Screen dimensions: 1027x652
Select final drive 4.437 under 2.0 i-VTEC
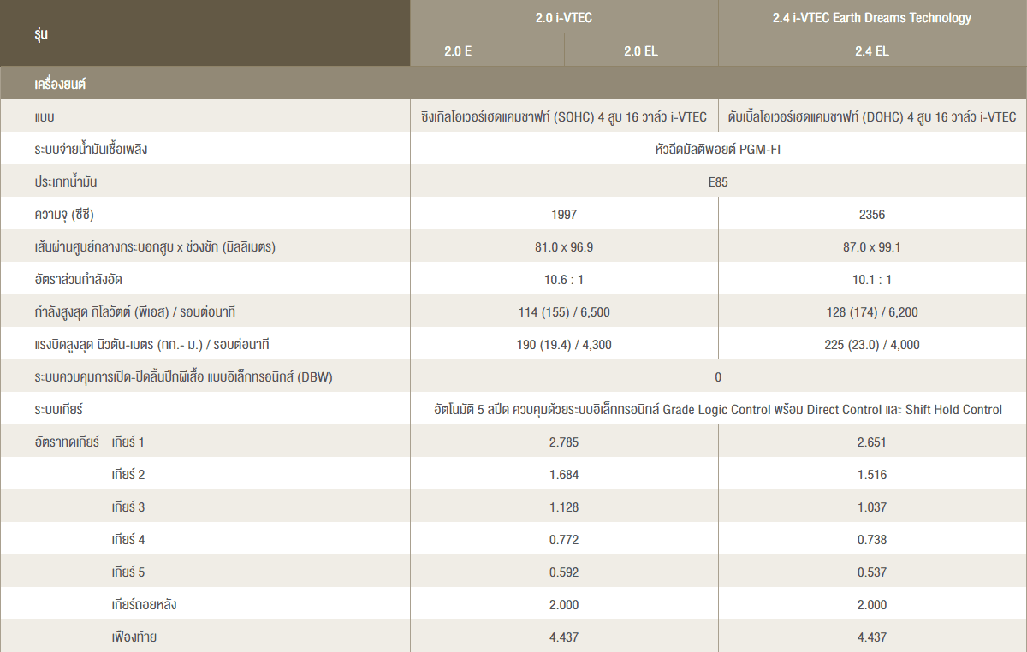click(x=564, y=637)
